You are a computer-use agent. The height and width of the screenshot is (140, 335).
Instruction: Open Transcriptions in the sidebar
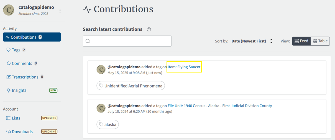click(25, 77)
